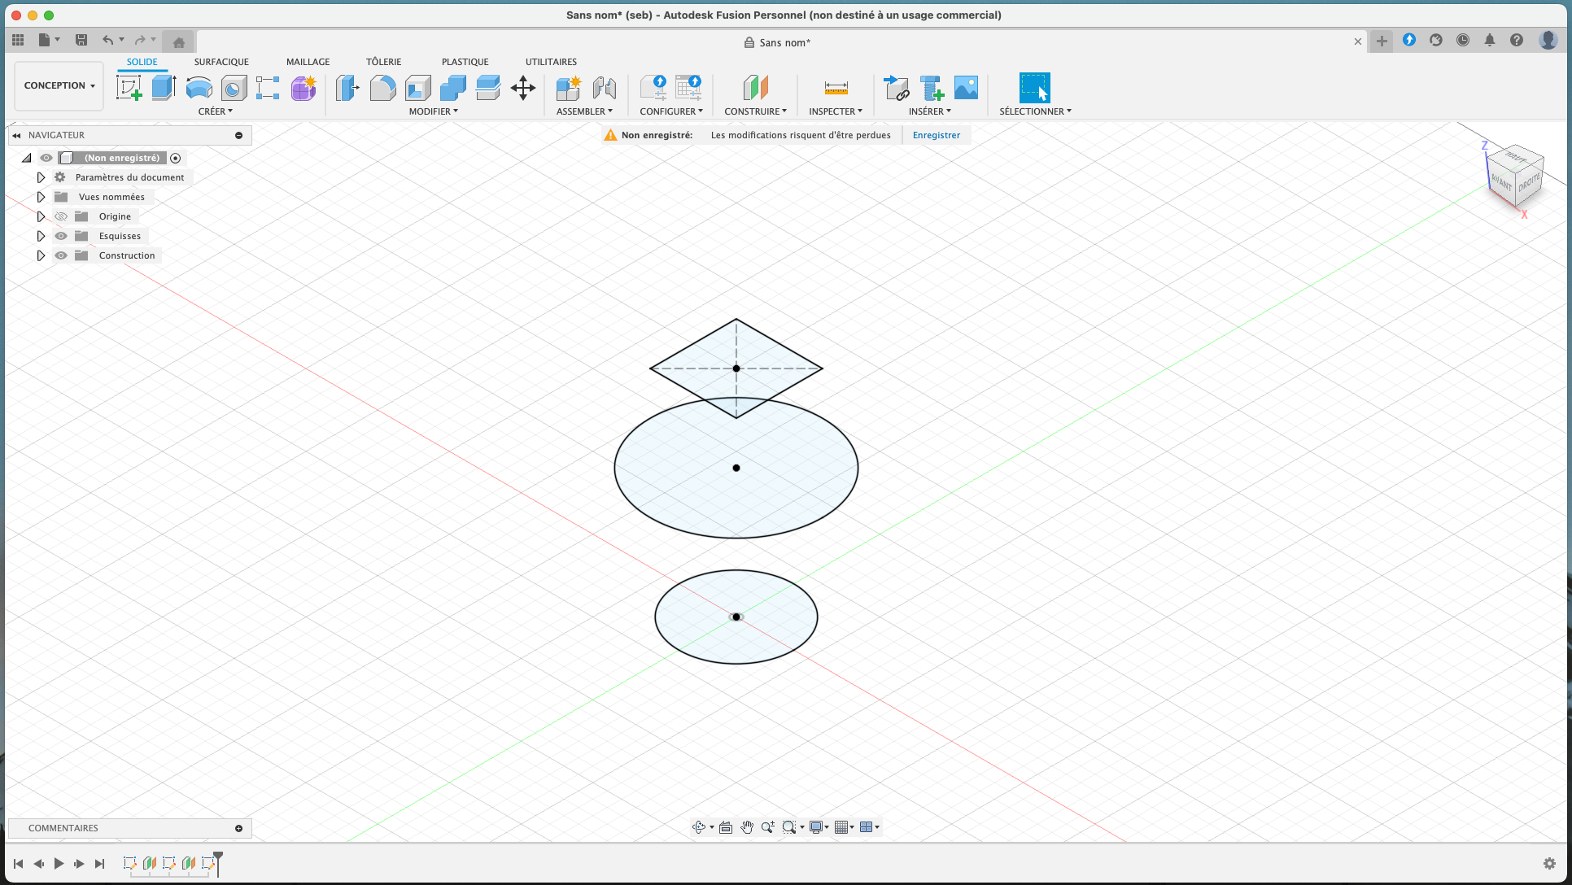The image size is (1572, 885).
Task: Open the job status clock icon
Action: tap(1463, 40)
